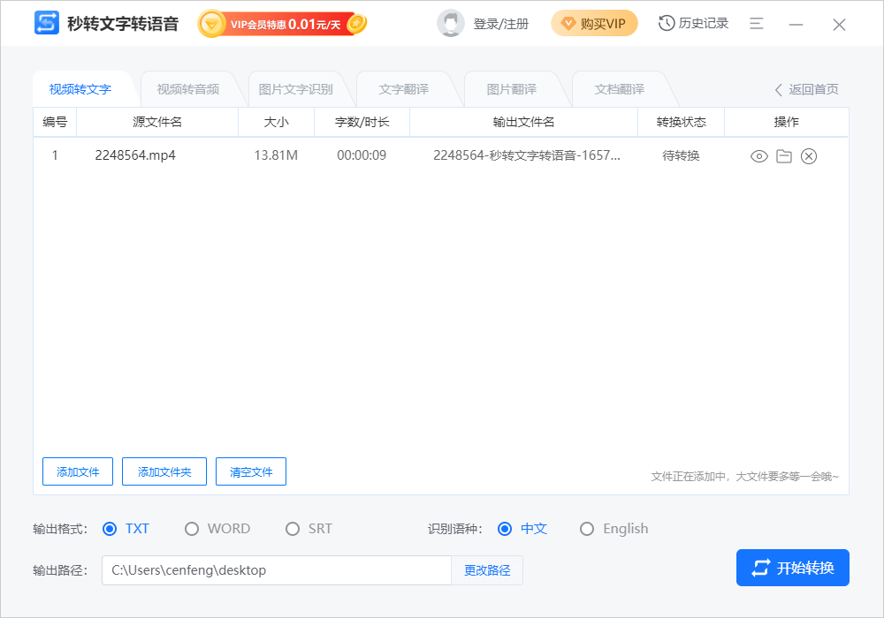This screenshot has height=618, width=884.
Task: Click the 13.81M size cell
Action: coord(276,155)
